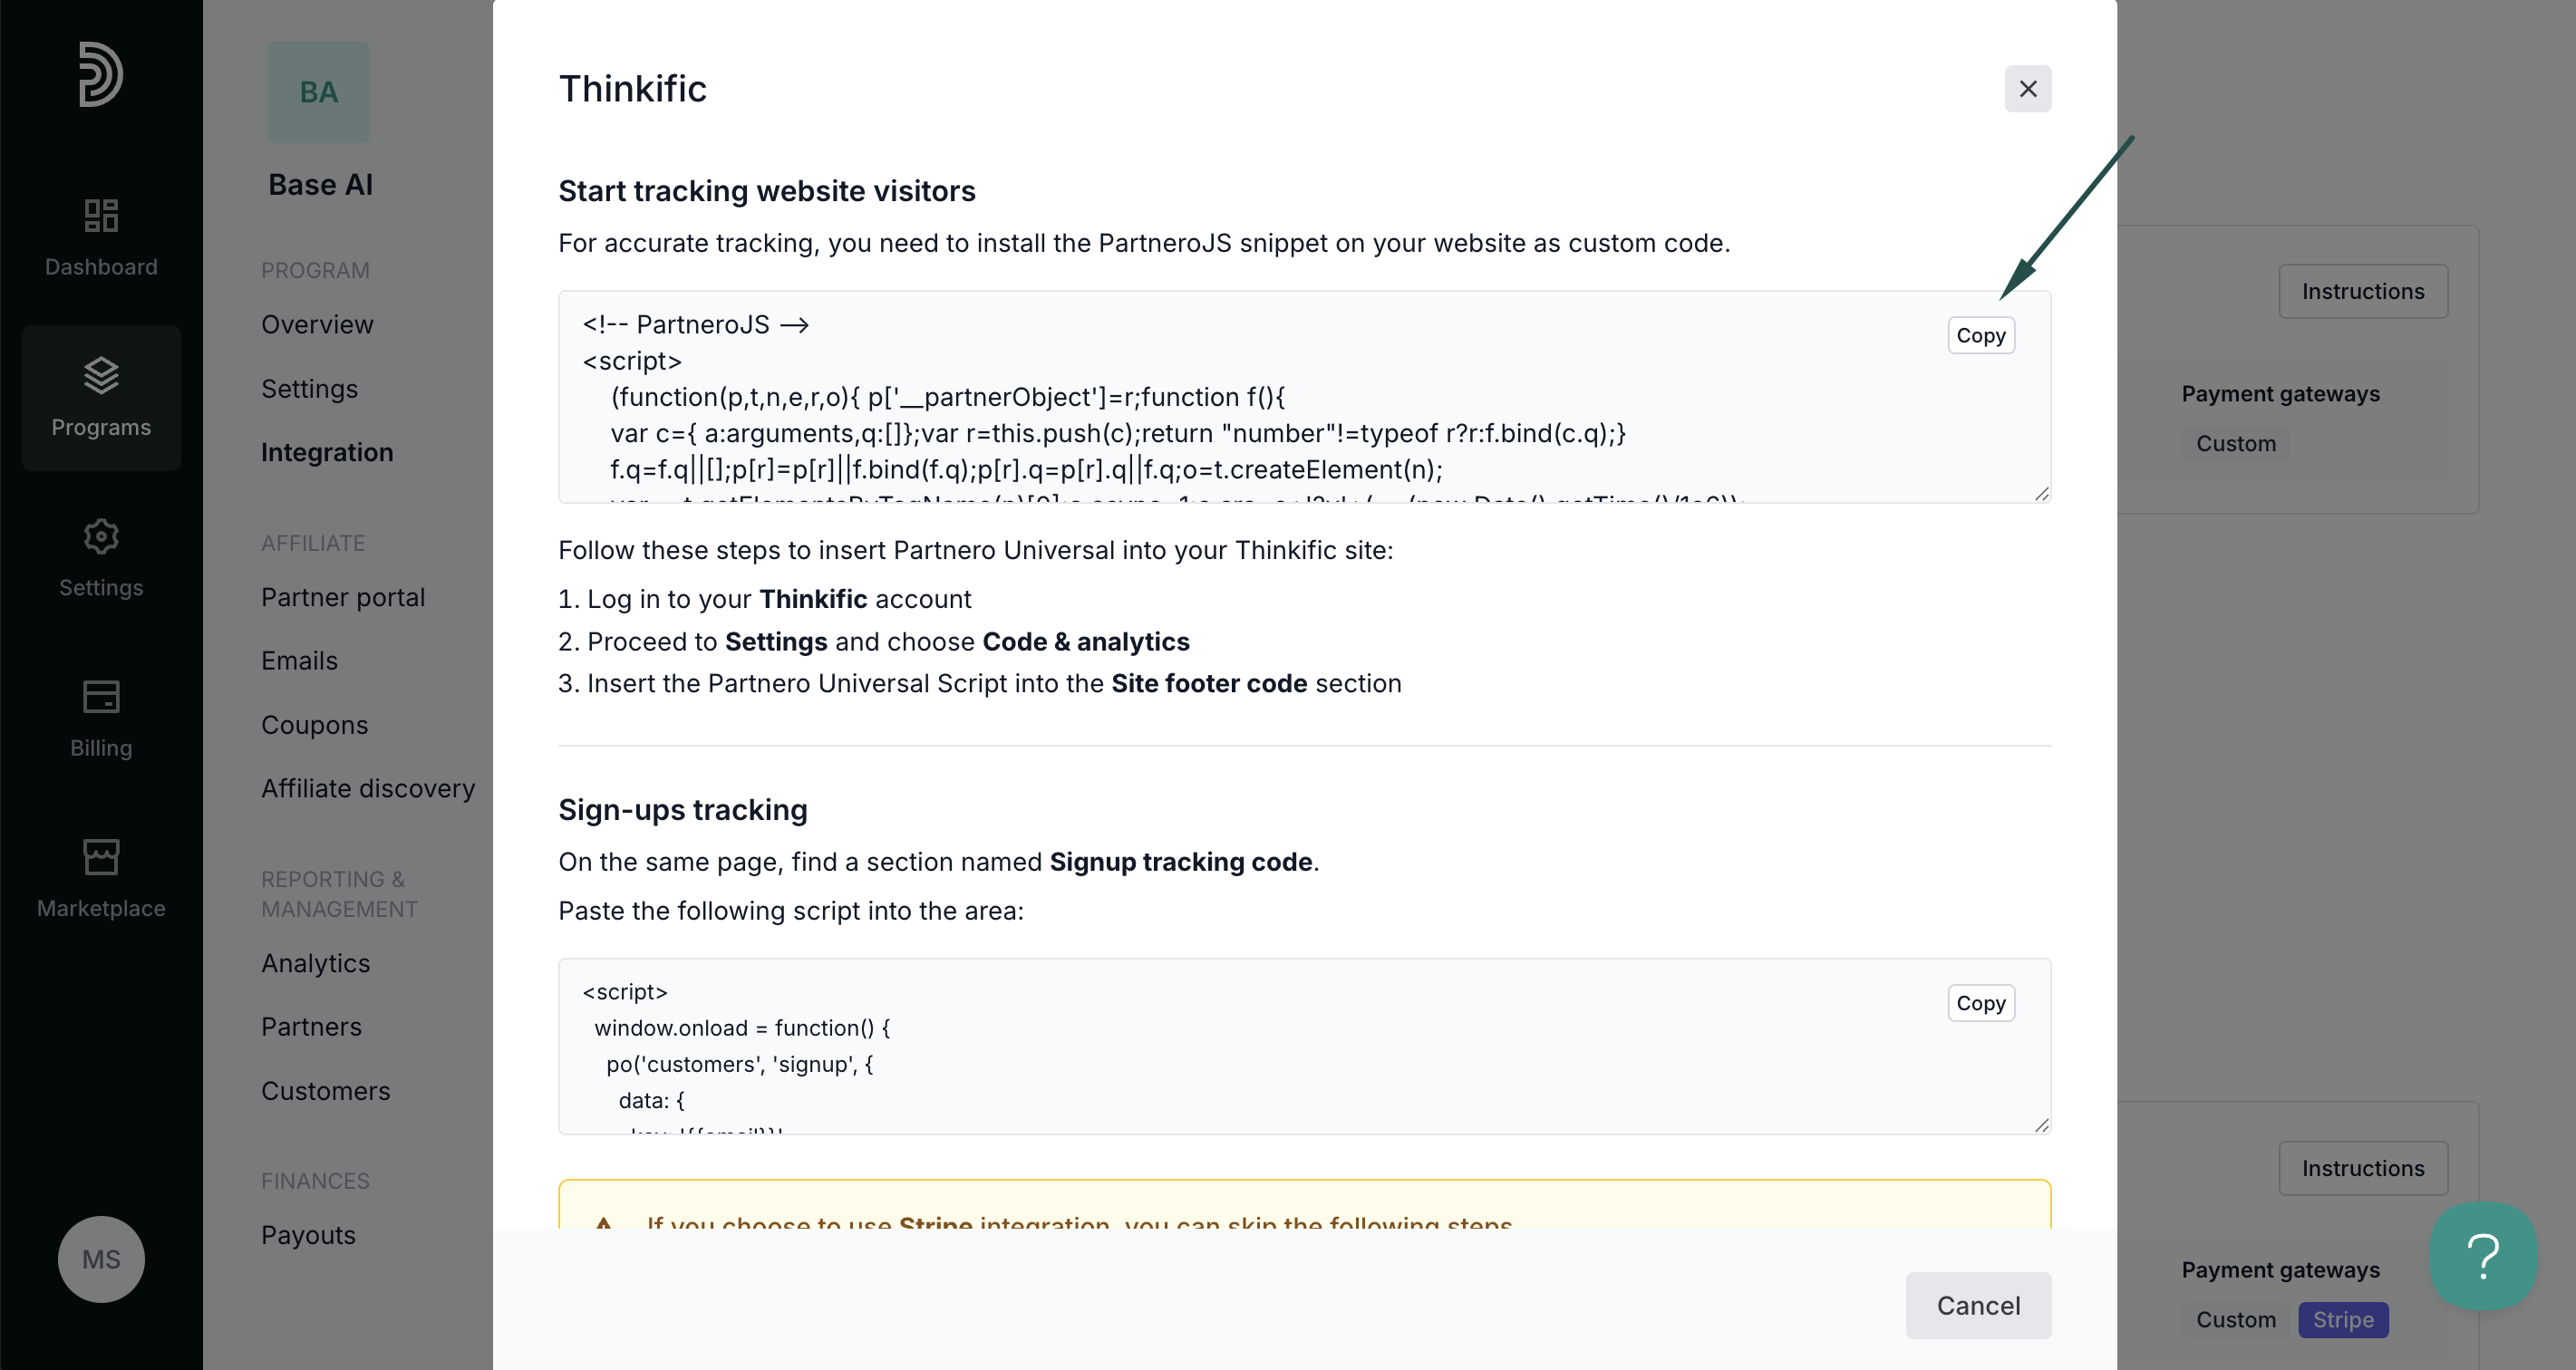Screen dimensions: 2576x1370
Task: Open the Marketplace storefront icon
Action: coord(101,857)
